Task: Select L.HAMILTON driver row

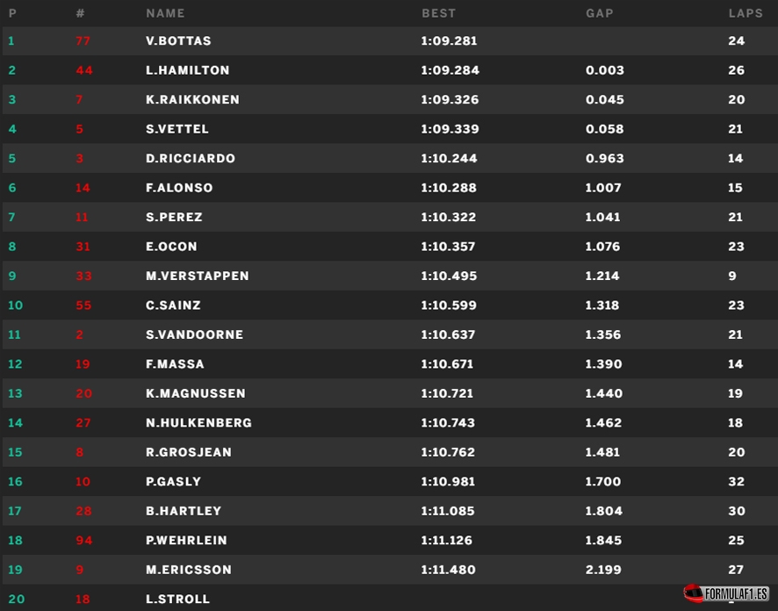Action: tap(390, 70)
